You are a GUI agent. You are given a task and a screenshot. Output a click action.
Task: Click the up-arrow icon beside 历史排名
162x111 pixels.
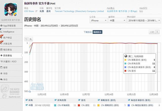click(x=2, y=55)
